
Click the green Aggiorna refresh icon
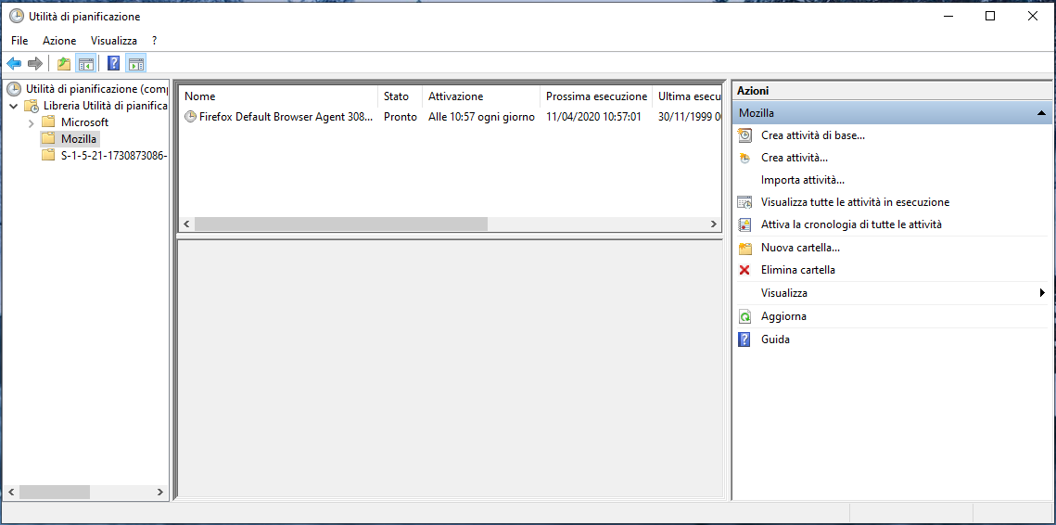click(744, 316)
